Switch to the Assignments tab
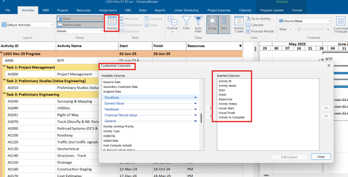This screenshot has width=348, height=177. tap(108, 10)
